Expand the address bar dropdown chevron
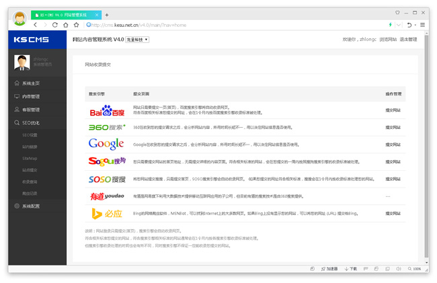This screenshot has width=437, height=283. (x=399, y=25)
